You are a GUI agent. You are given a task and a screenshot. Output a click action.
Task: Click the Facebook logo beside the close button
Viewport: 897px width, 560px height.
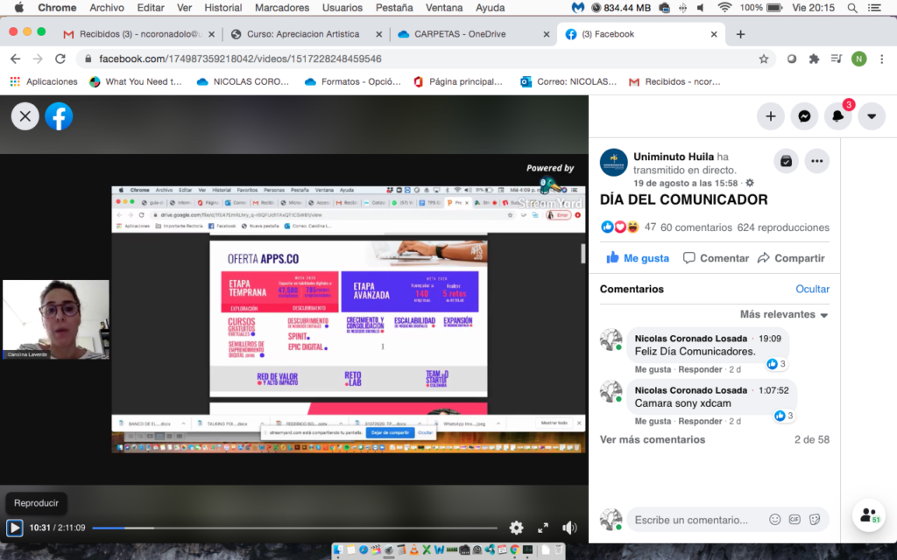(x=59, y=116)
